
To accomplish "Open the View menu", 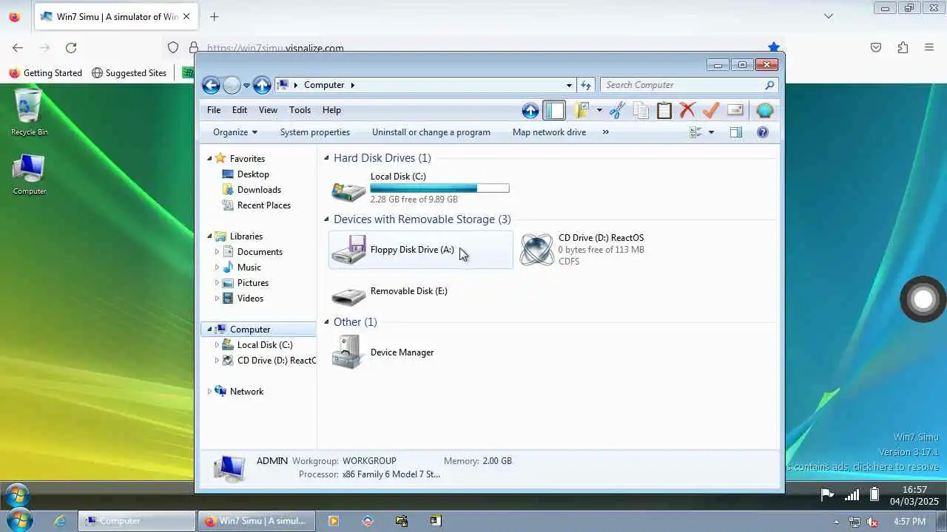I will (268, 110).
